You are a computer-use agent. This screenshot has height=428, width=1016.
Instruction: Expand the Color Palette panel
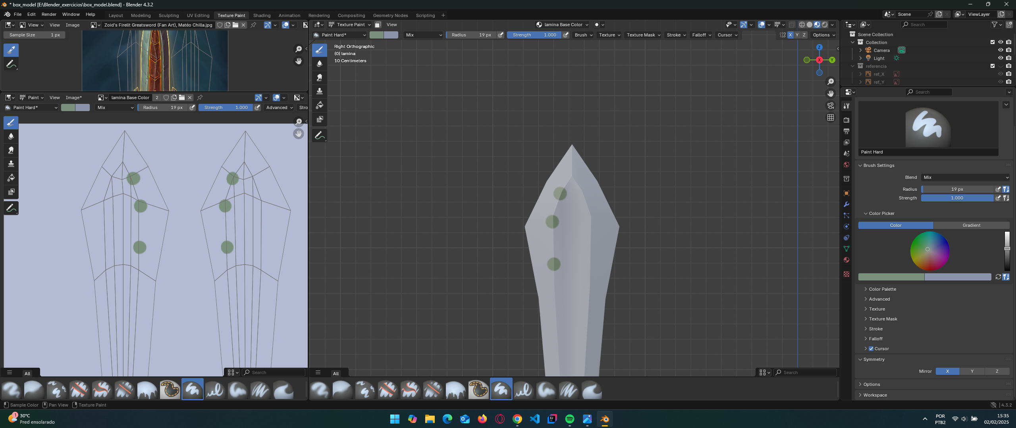pos(882,289)
